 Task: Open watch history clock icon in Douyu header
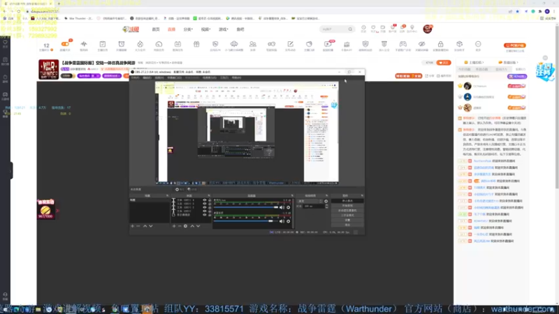click(x=363, y=27)
